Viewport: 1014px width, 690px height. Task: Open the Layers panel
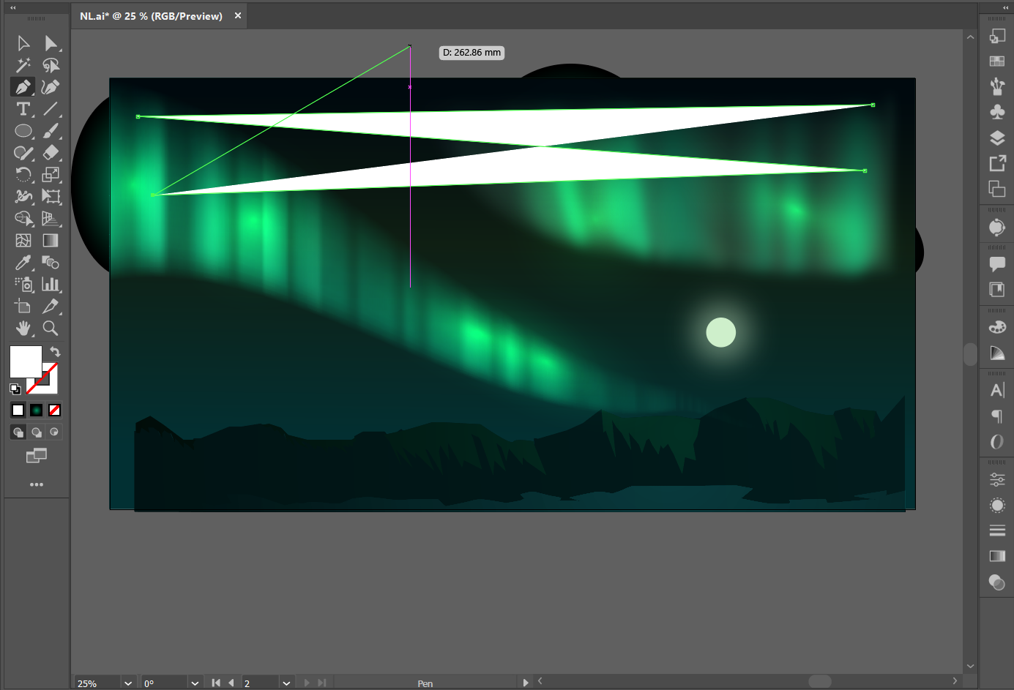coord(997,138)
